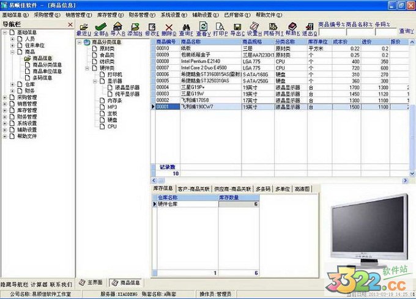Select the 内存条 category

tap(114, 100)
